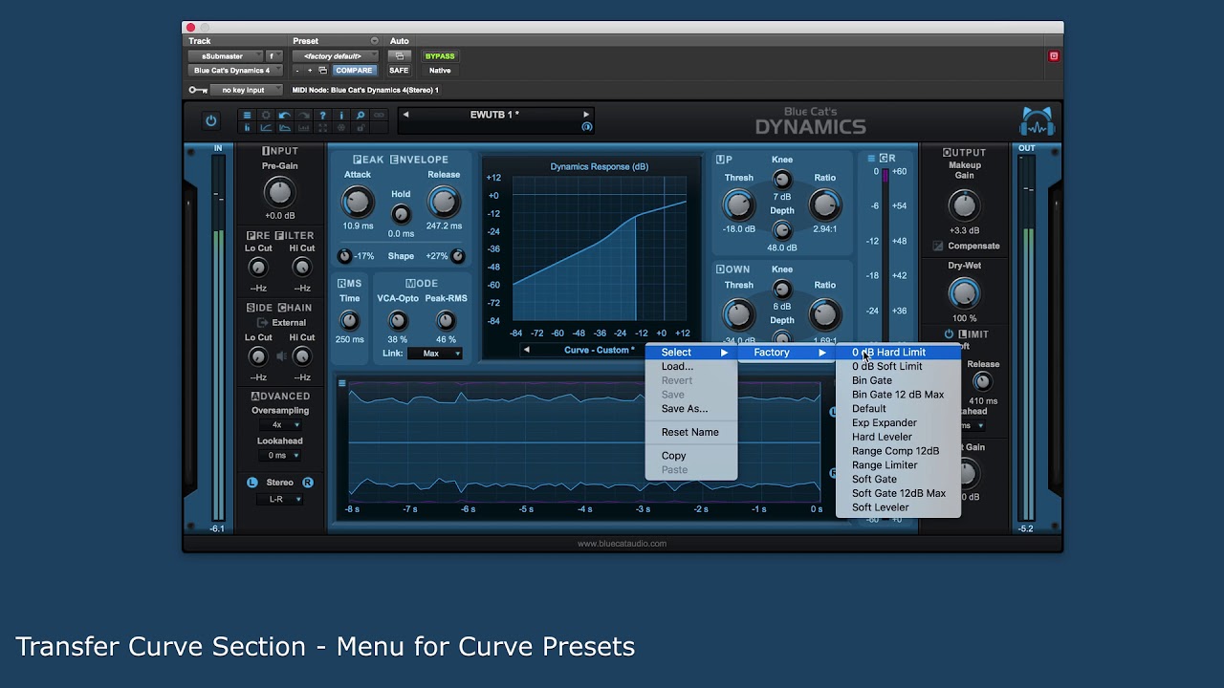1224x688 pixels.
Task: Click the next preset plus button
Action: tap(310, 71)
